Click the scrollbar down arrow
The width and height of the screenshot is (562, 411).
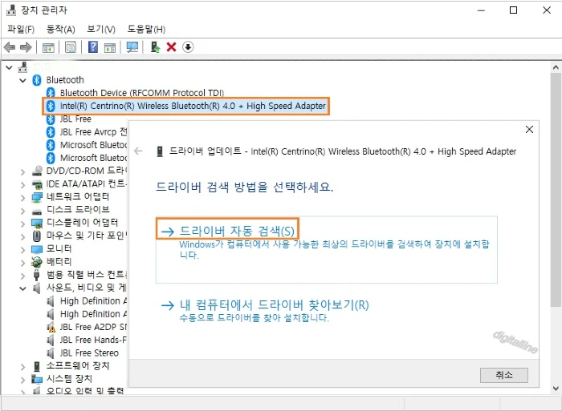(x=556, y=389)
